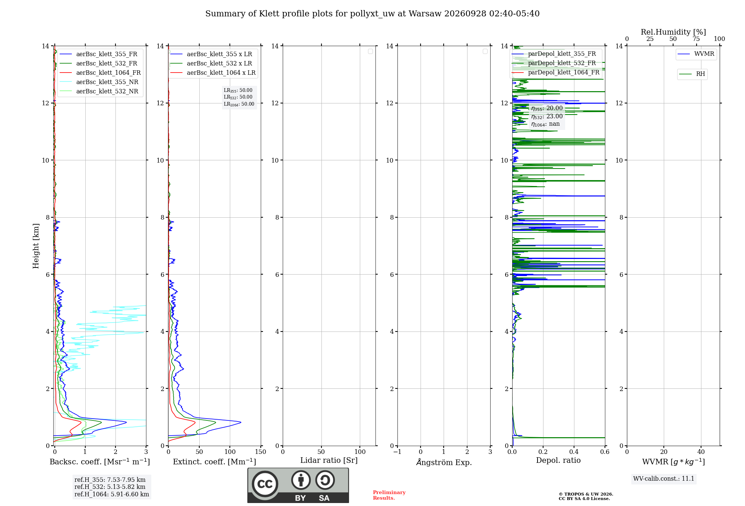
Task: Click the ref.H_1064: 5.91-6.60 km text
Action: click(112, 494)
